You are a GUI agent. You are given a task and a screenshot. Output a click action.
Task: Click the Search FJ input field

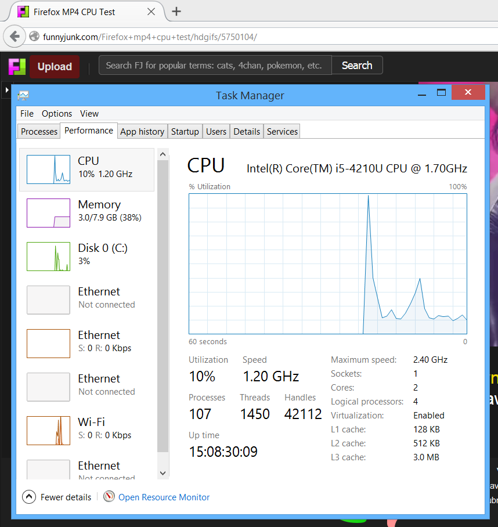[215, 66]
